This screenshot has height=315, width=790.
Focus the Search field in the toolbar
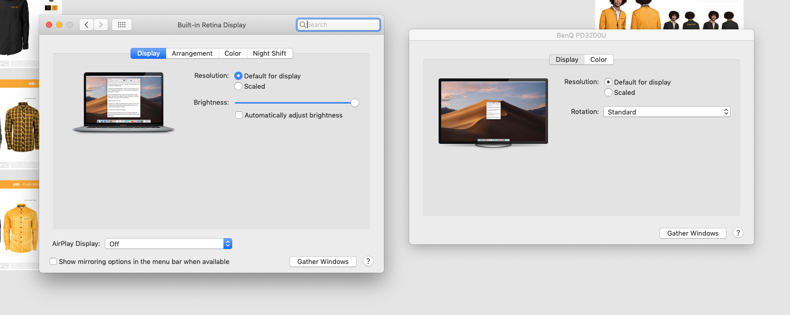[x=338, y=25]
